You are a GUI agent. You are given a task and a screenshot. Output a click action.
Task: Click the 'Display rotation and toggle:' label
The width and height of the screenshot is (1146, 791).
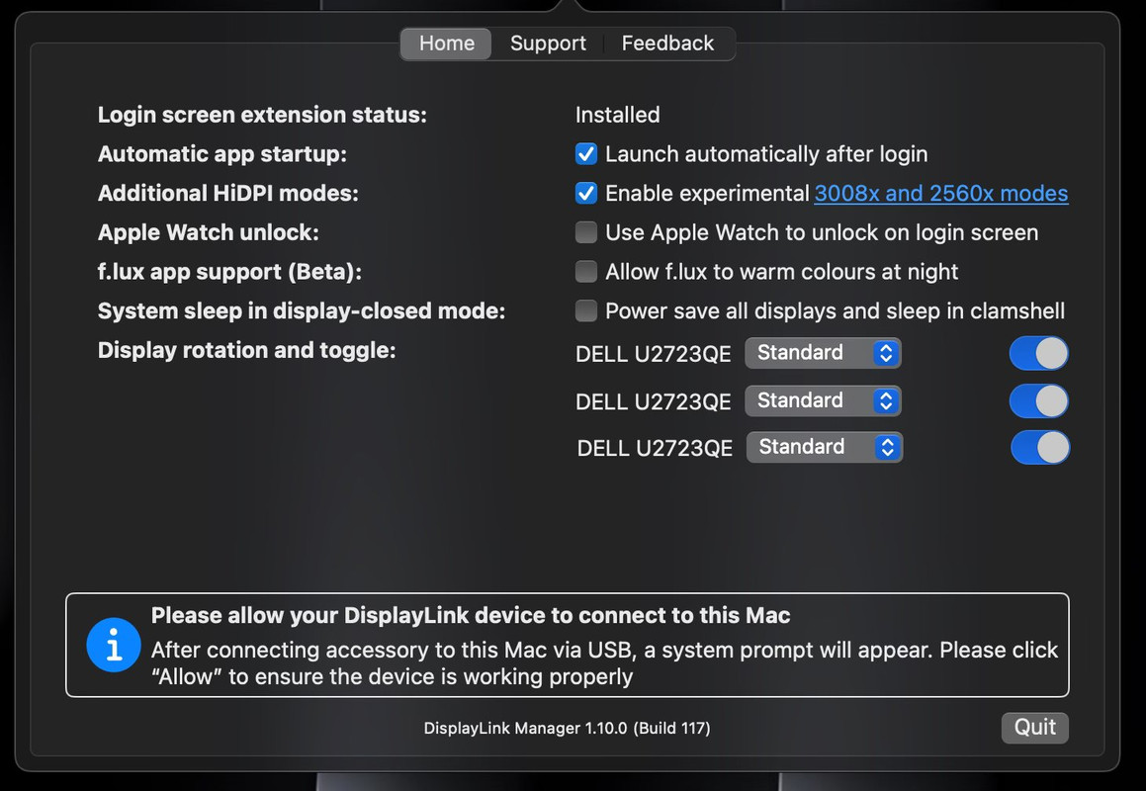247,350
